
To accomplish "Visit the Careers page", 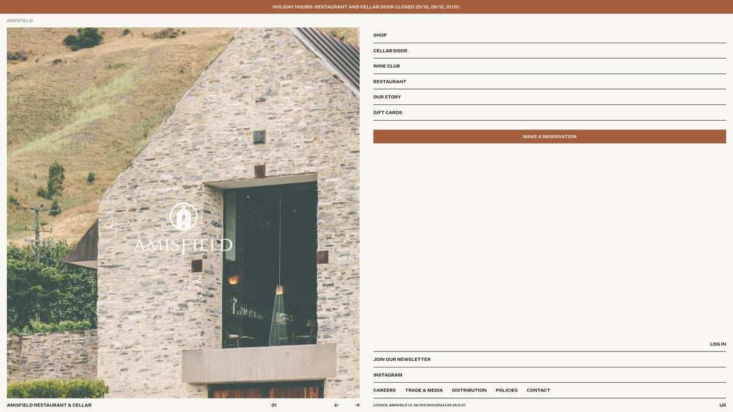I will (x=384, y=391).
